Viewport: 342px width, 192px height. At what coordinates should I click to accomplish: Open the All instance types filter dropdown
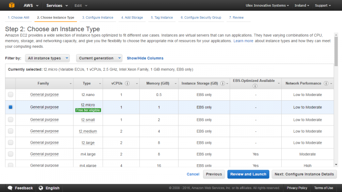pyautogui.click(x=47, y=58)
